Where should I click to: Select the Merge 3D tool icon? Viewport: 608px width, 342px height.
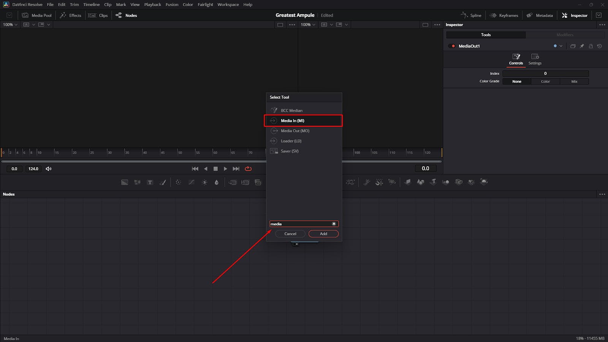446,182
